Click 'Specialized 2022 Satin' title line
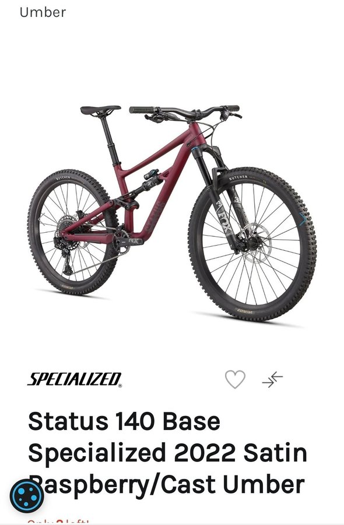This screenshot has height=525, width=344. tap(168, 453)
